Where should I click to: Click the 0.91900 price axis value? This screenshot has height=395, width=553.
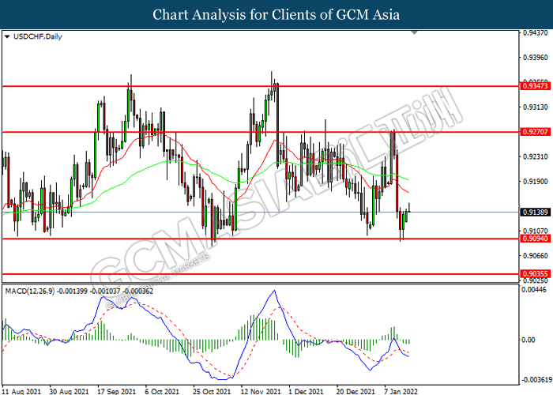click(x=536, y=181)
